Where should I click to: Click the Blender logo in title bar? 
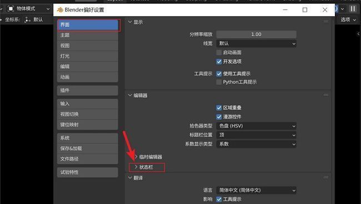pos(60,10)
